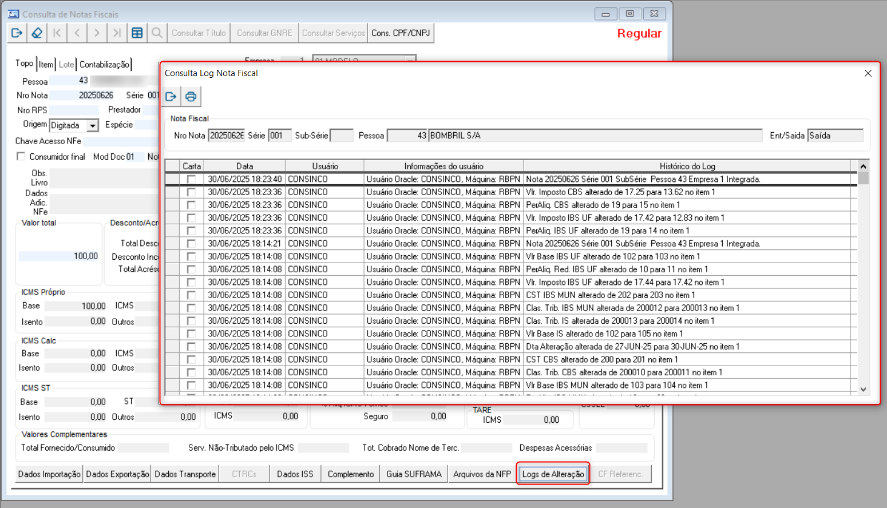Check Carta box for 'Vlr. Imposto CBS alterado' row
887x508 pixels.
(191, 192)
